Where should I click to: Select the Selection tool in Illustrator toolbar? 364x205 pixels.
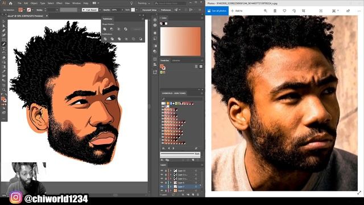click(4, 22)
